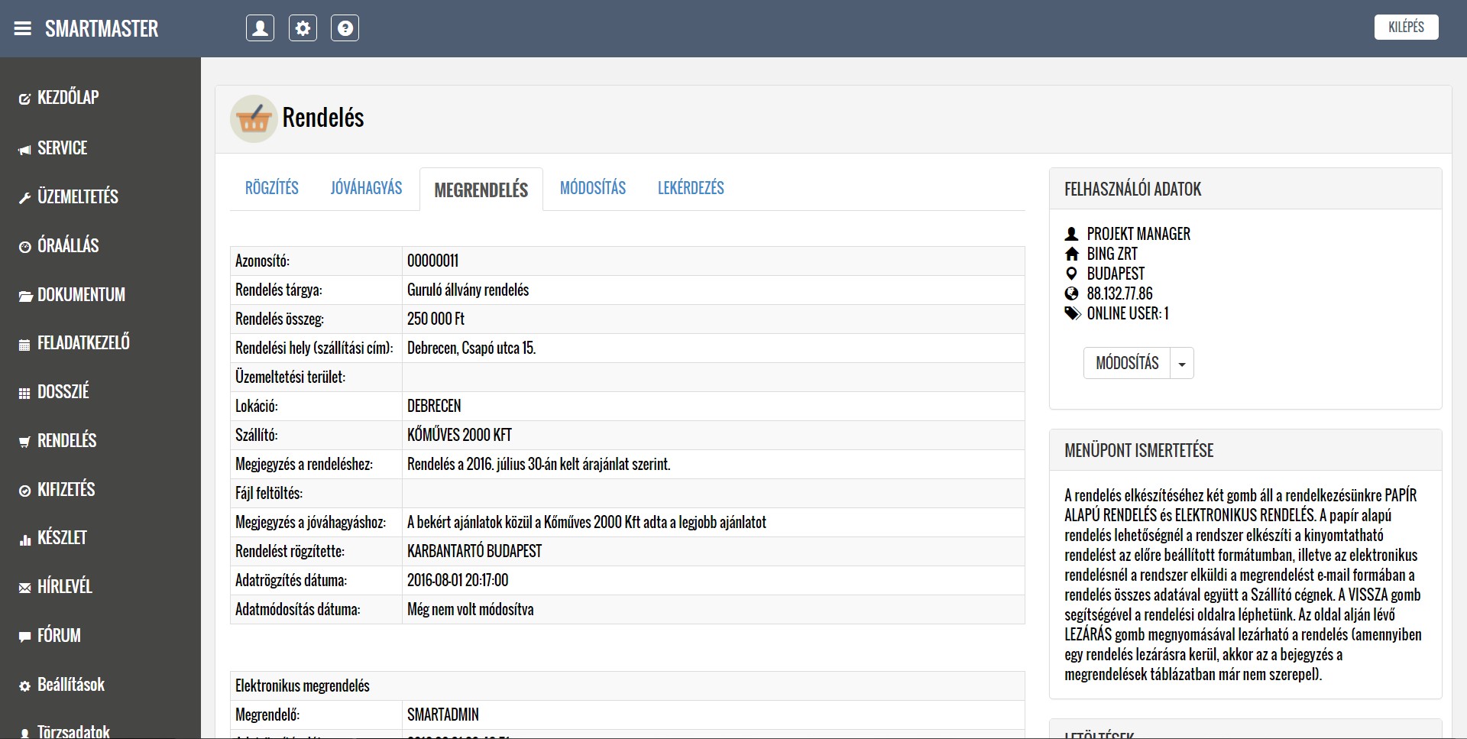Click the Kilépés logout button
This screenshot has height=739, width=1467.
1406,27
